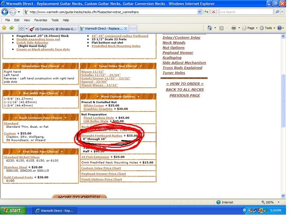
Task: Open the Custom back contours link
Action: (10, 133)
